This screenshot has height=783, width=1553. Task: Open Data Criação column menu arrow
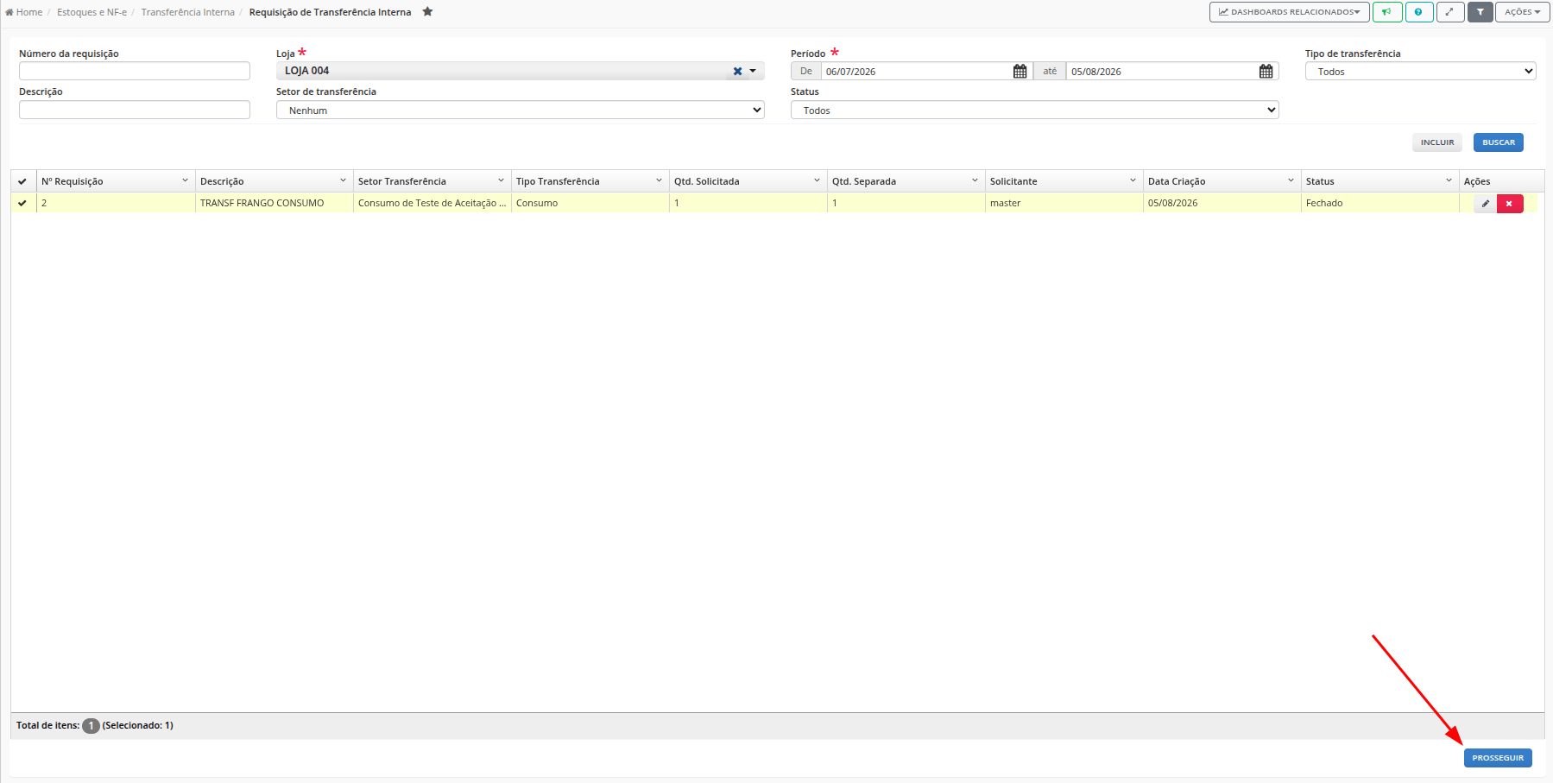click(1291, 180)
